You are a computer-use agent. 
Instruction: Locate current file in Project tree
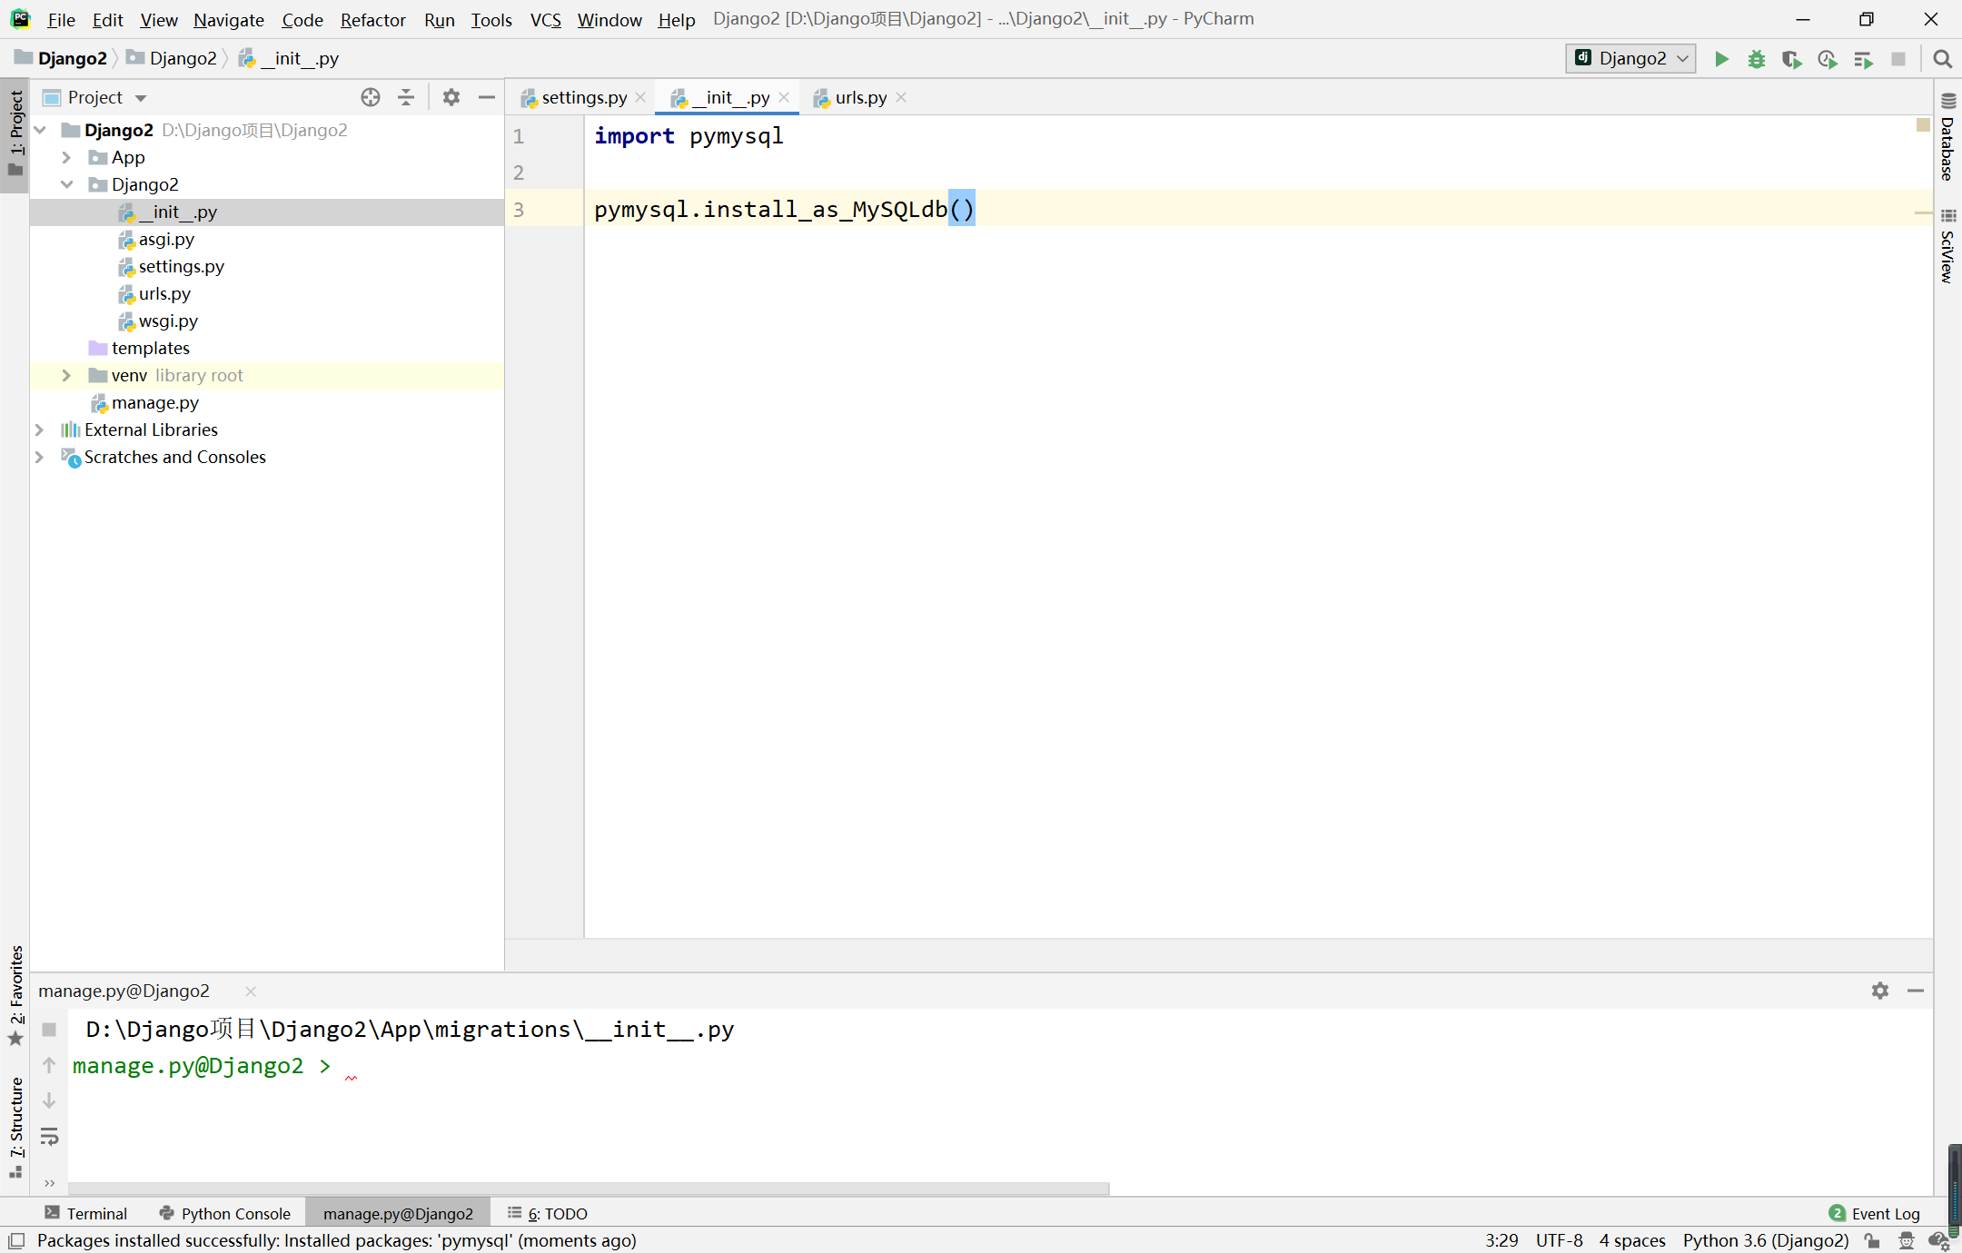(x=371, y=97)
